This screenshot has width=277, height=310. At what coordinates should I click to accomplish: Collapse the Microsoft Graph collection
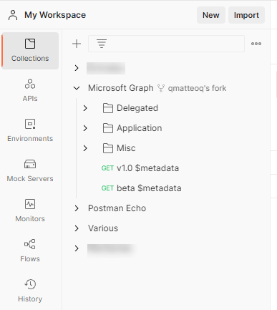coord(77,88)
